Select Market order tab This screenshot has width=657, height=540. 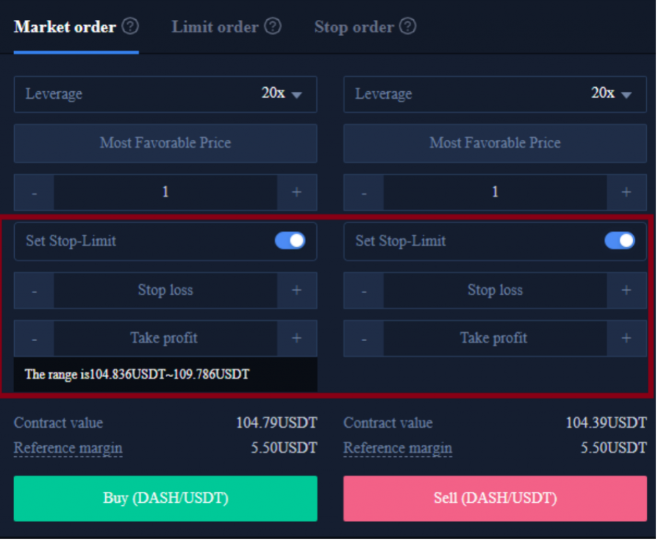(65, 27)
